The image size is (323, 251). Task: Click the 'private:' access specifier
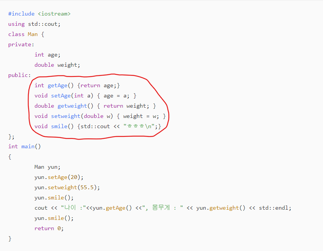click(21, 44)
